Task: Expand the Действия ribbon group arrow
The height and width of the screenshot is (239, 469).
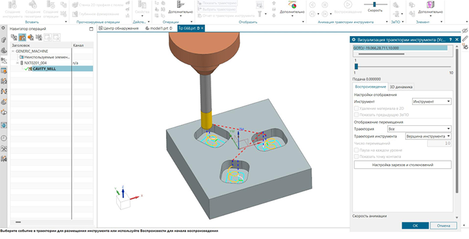Action: (149, 22)
